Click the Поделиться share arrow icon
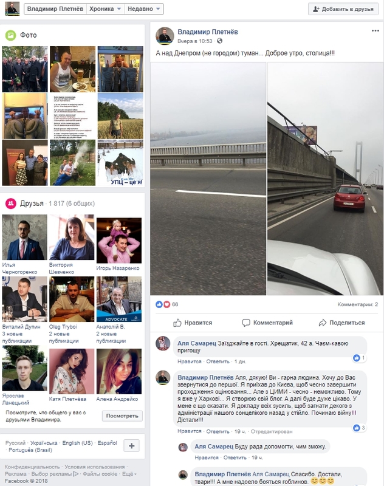 [322, 323]
